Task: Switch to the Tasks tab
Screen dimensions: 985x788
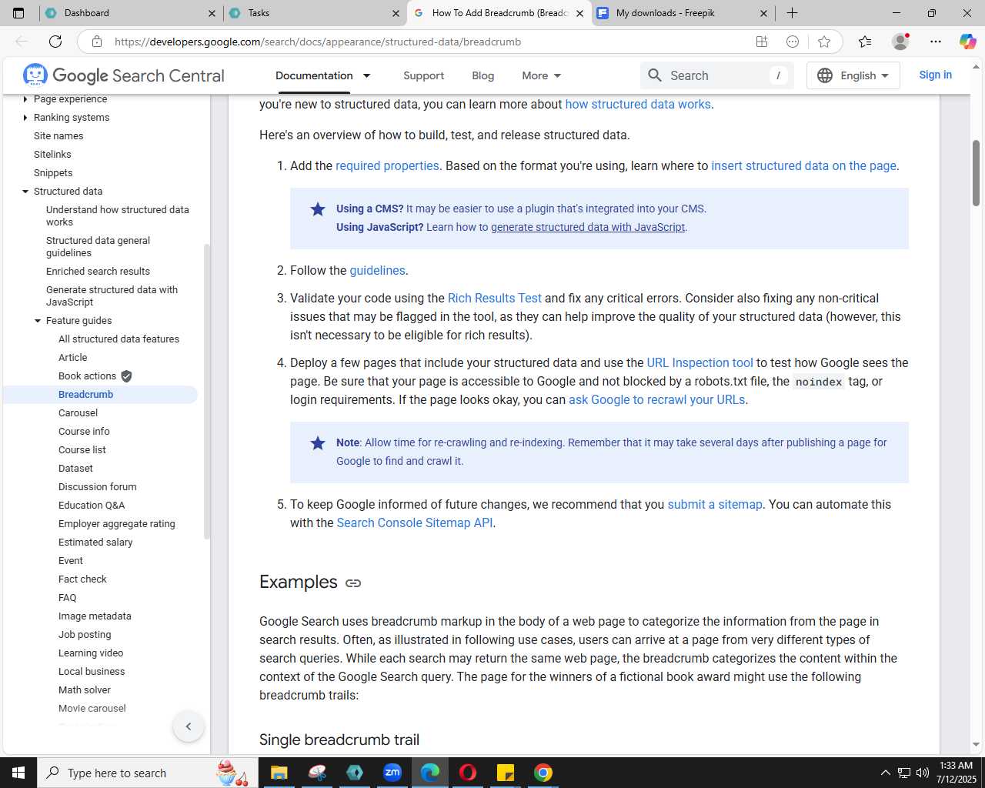Action: (x=314, y=13)
